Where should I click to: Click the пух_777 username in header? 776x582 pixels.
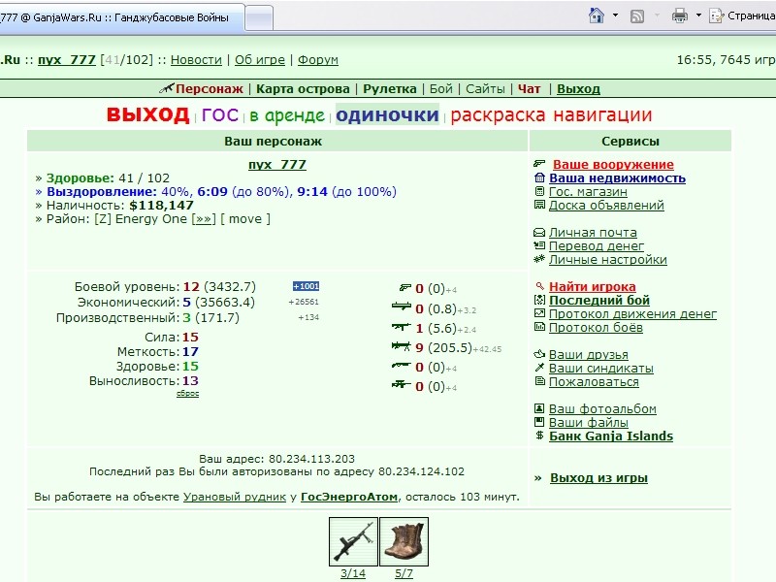pyautogui.click(x=66, y=60)
